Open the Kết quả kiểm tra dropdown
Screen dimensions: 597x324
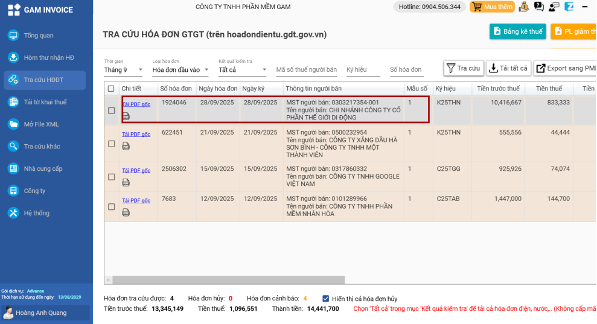click(243, 70)
